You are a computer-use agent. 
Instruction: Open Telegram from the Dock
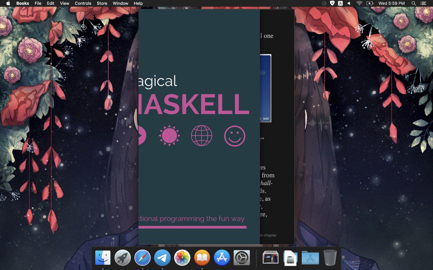coord(162,258)
